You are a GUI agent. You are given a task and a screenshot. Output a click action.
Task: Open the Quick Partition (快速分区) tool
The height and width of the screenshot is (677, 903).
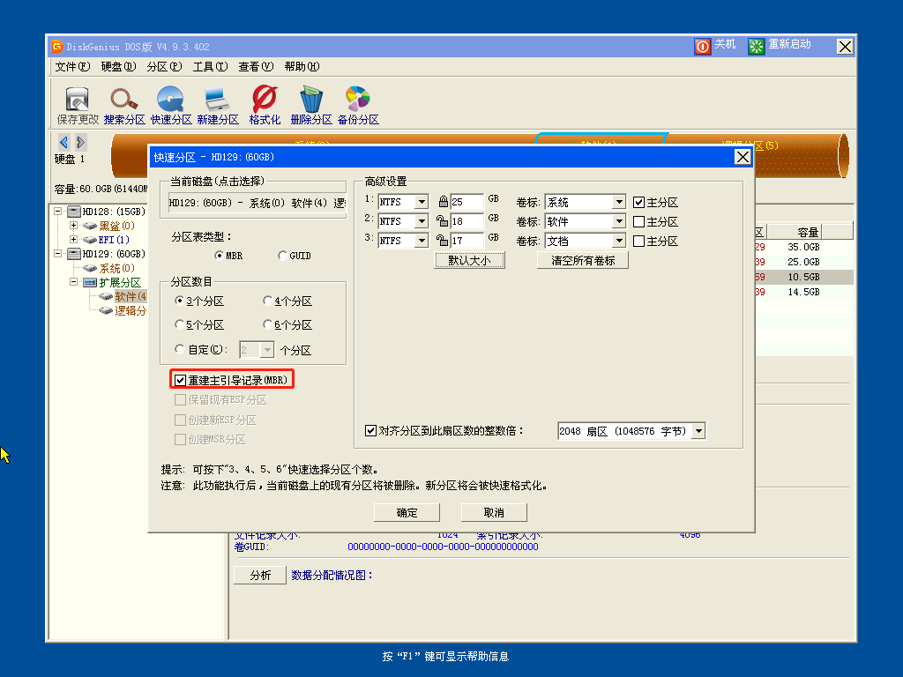point(170,99)
